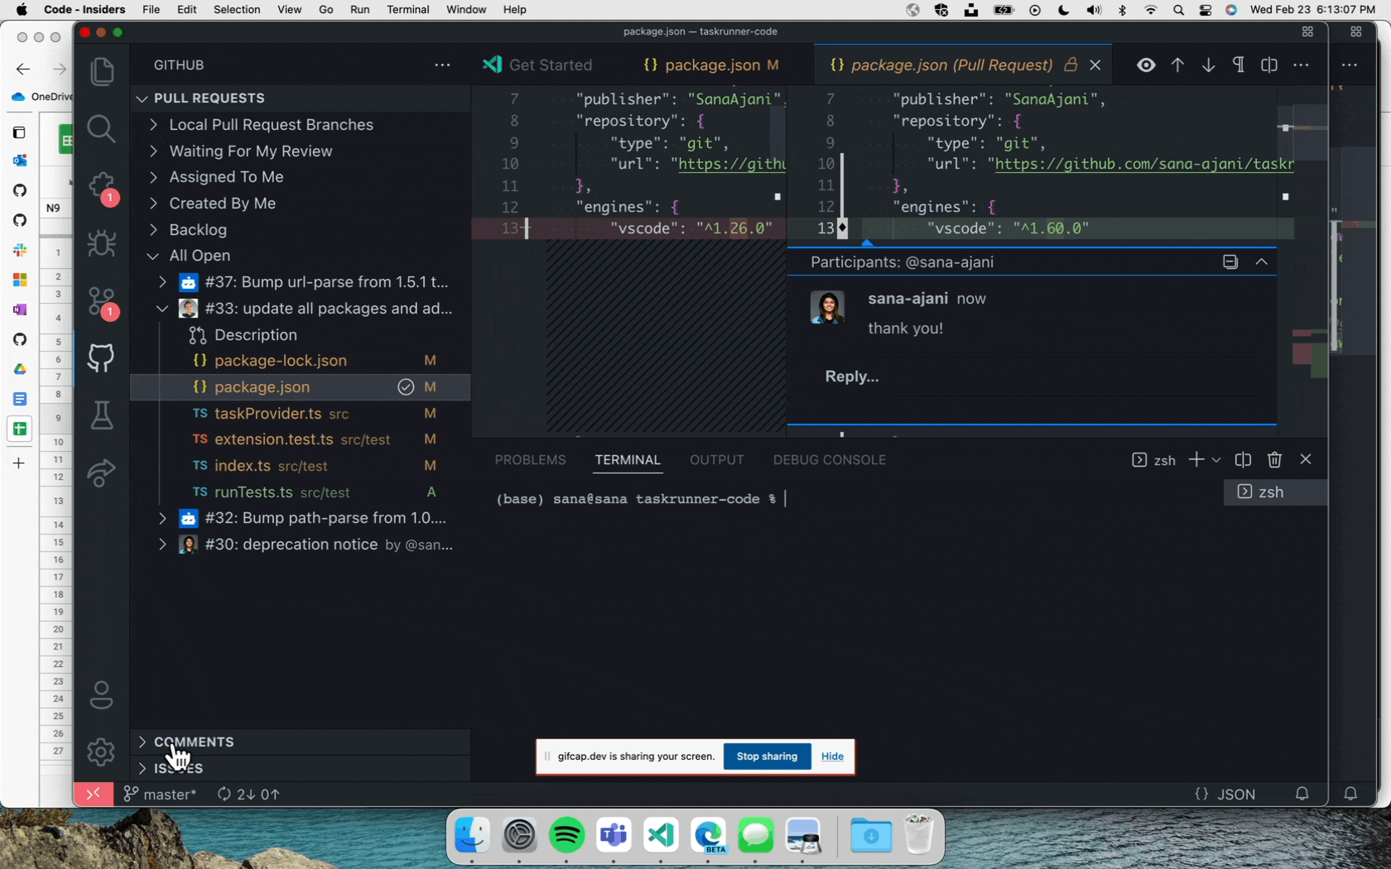
Task: Go to previous change arrow in editor toolbar
Action: (1177, 65)
